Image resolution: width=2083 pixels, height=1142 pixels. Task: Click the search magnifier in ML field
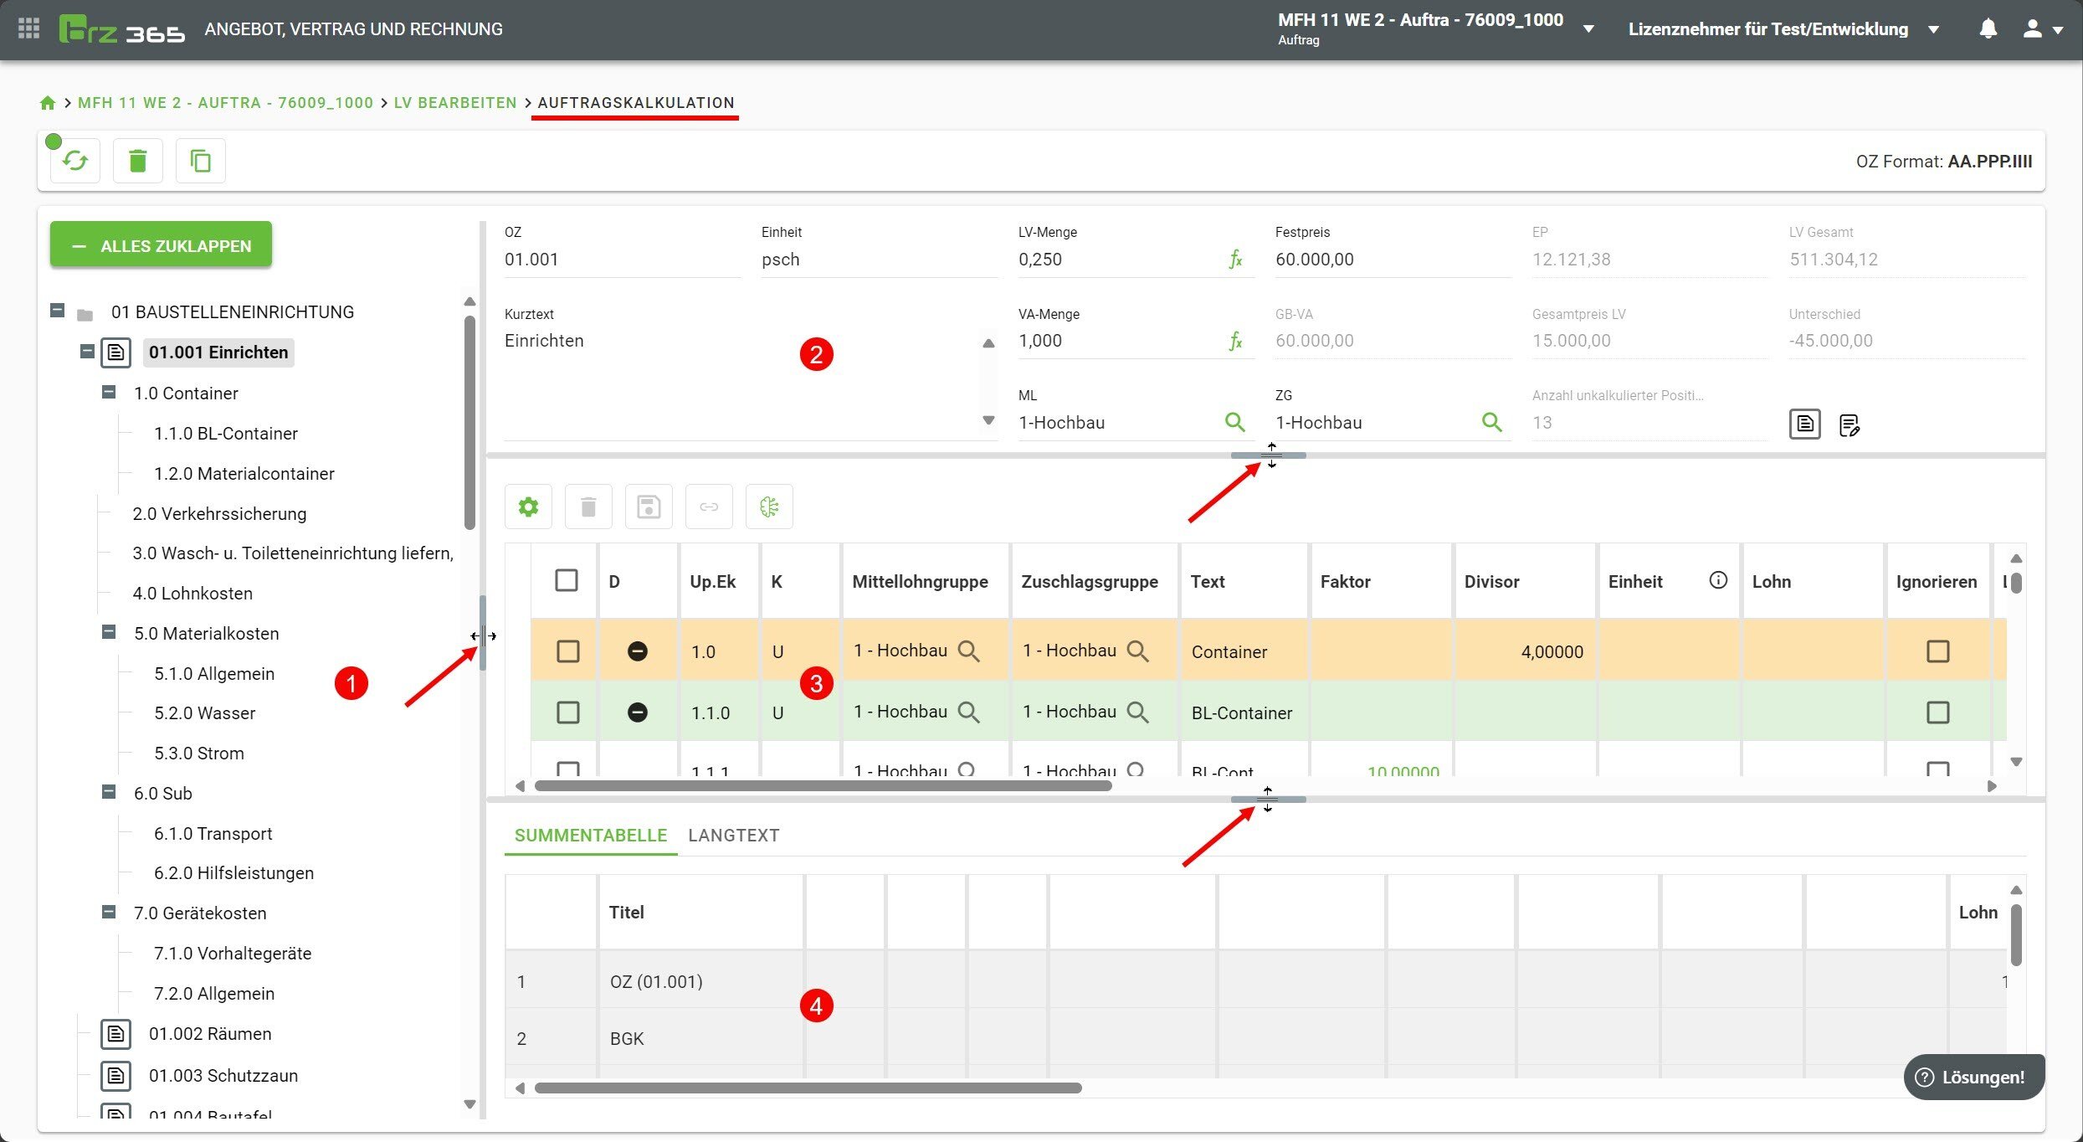point(1234,422)
